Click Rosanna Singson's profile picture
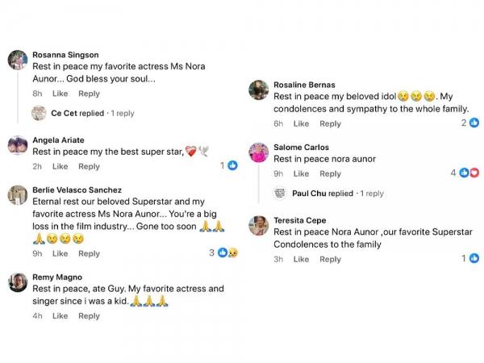 coord(17,60)
